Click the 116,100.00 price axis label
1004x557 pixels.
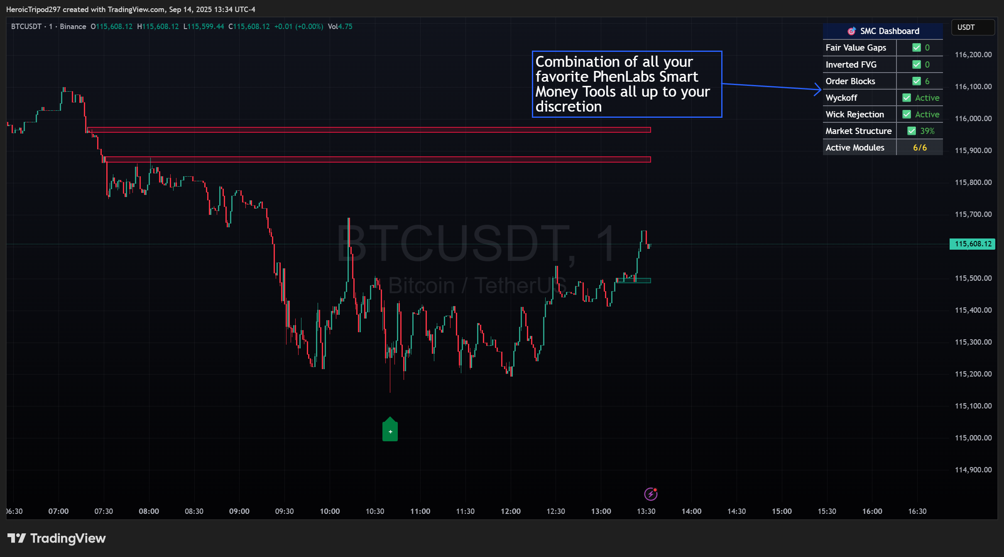click(973, 87)
